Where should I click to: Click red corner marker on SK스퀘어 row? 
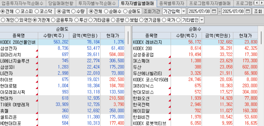(x=169, y=63)
